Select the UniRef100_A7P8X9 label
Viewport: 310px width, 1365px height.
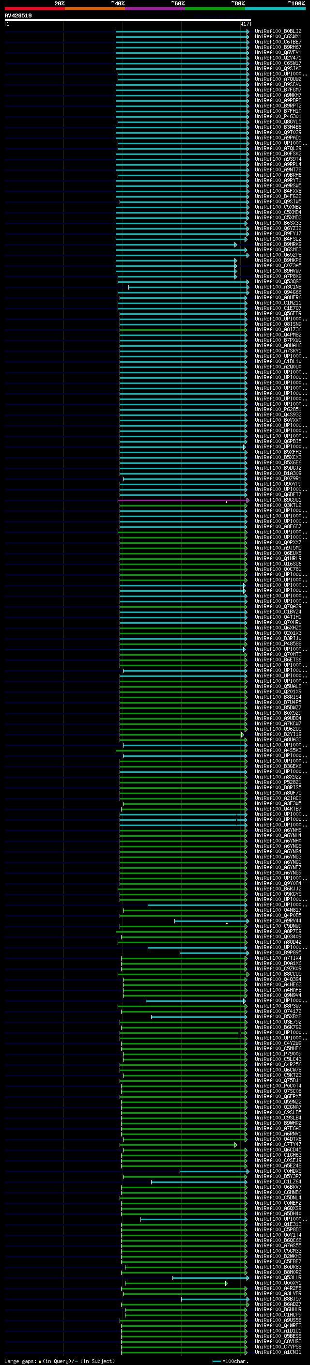click(278, 276)
